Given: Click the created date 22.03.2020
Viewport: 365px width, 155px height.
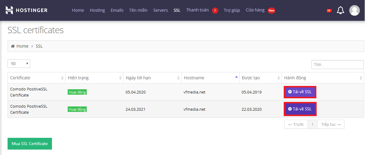Looking at the screenshot, I should [x=252, y=109].
